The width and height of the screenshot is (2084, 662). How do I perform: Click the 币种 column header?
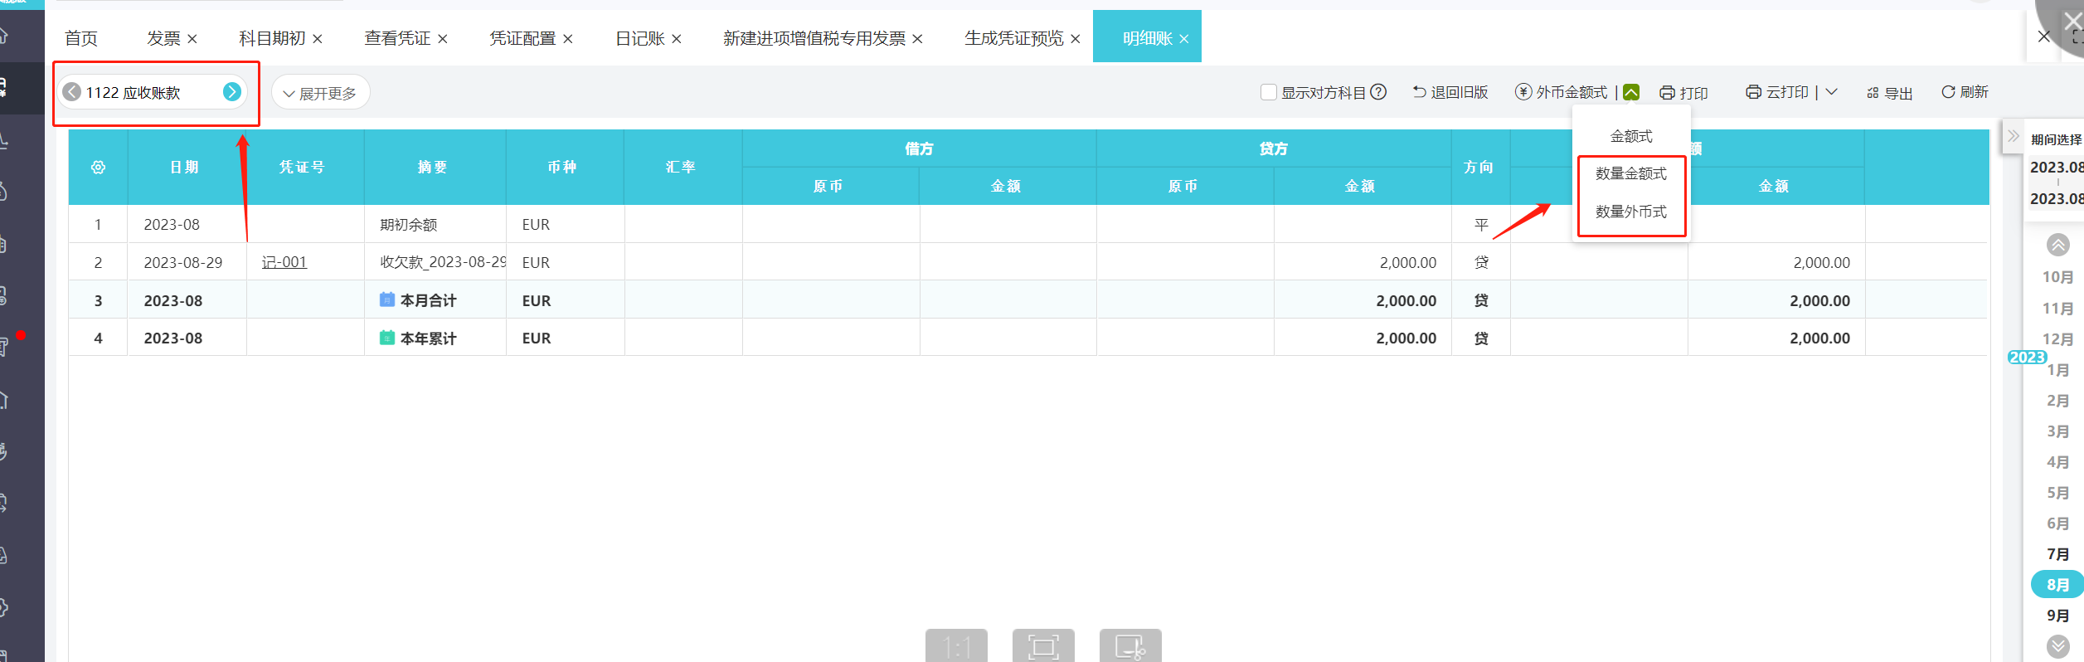(565, 168)
